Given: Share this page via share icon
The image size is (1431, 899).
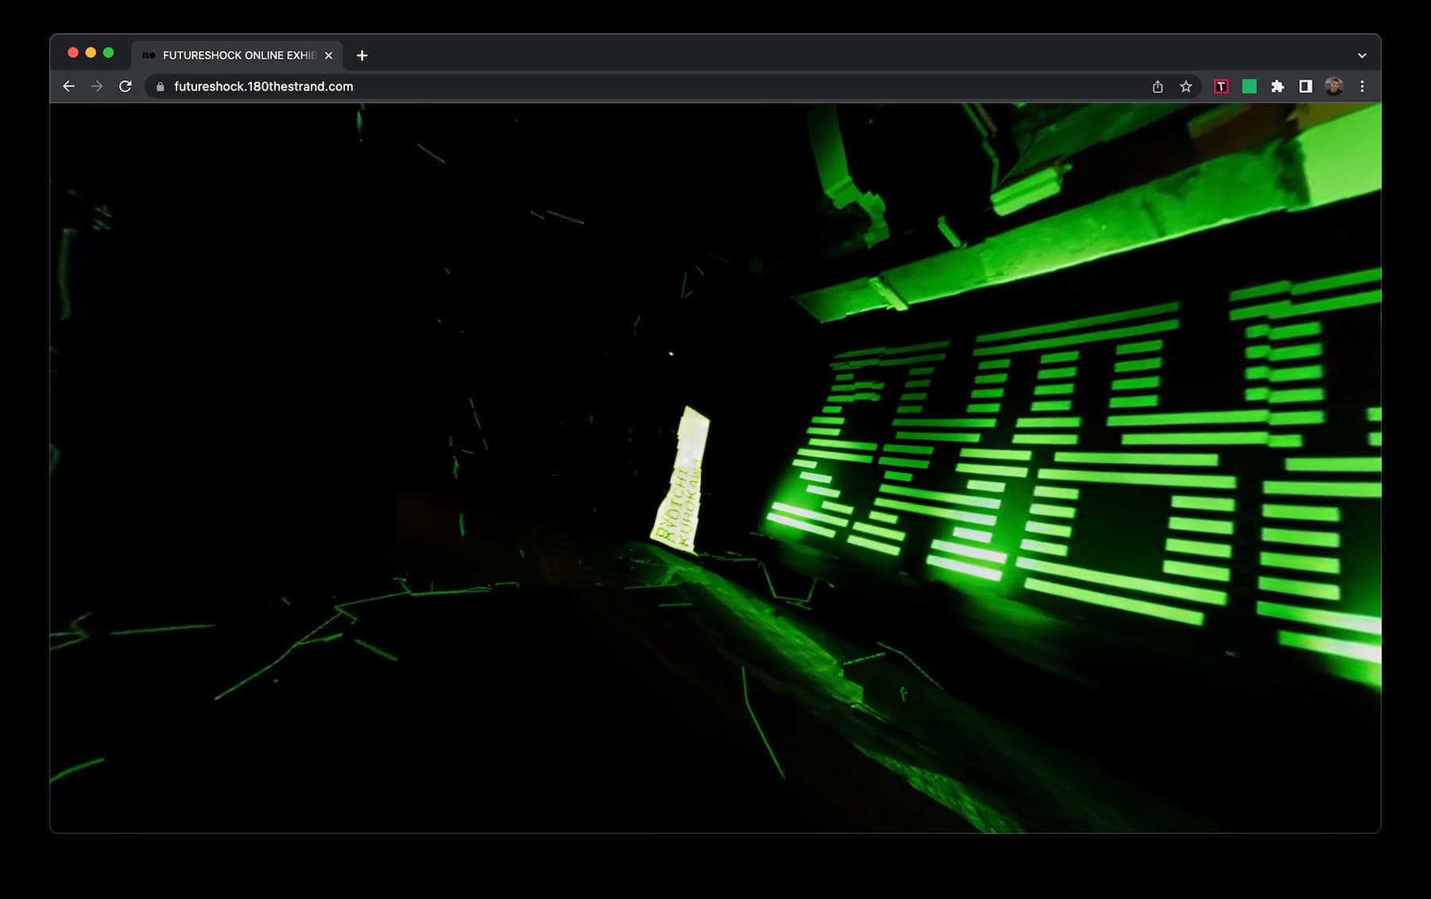Looking at the screenshot, I should click(x=1158, y=87).
